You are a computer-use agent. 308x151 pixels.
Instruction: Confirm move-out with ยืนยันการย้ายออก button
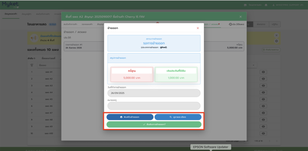coord(154,124)
